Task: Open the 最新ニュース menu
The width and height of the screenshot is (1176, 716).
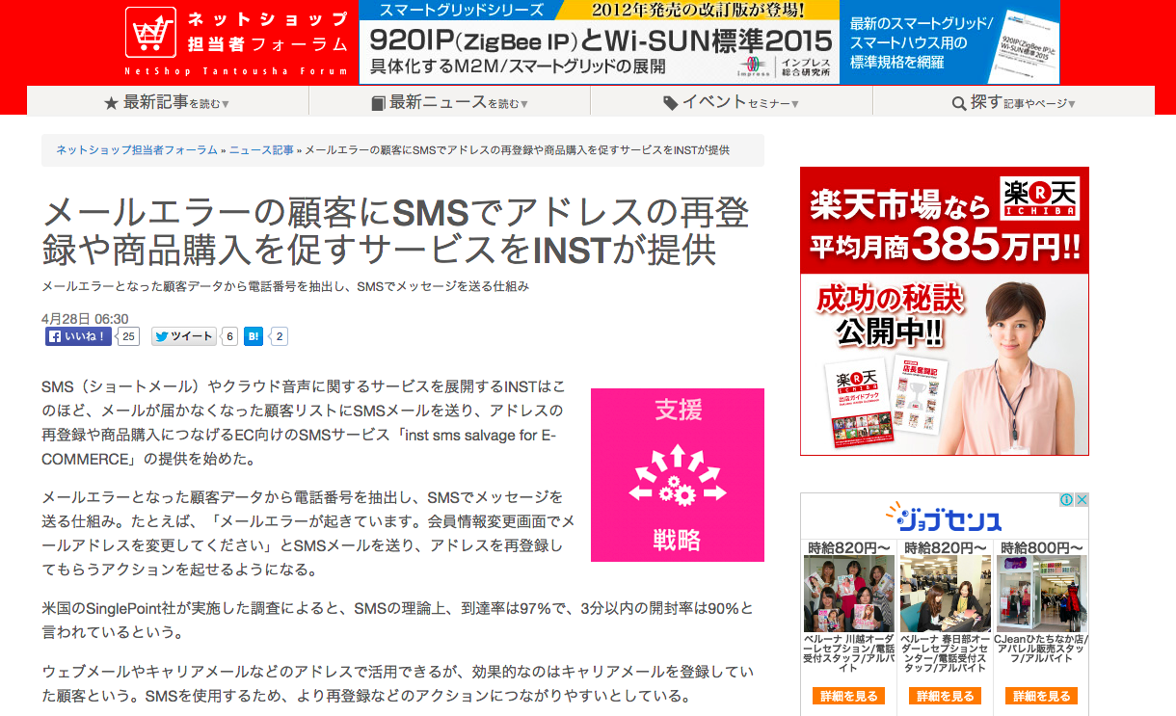Action: coord(449,102)
